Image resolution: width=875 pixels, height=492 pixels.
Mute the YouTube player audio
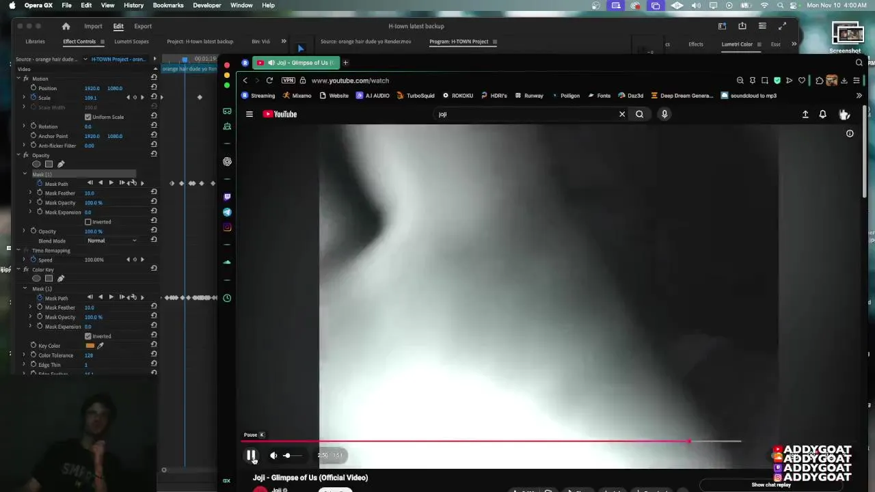coord(273,455)
